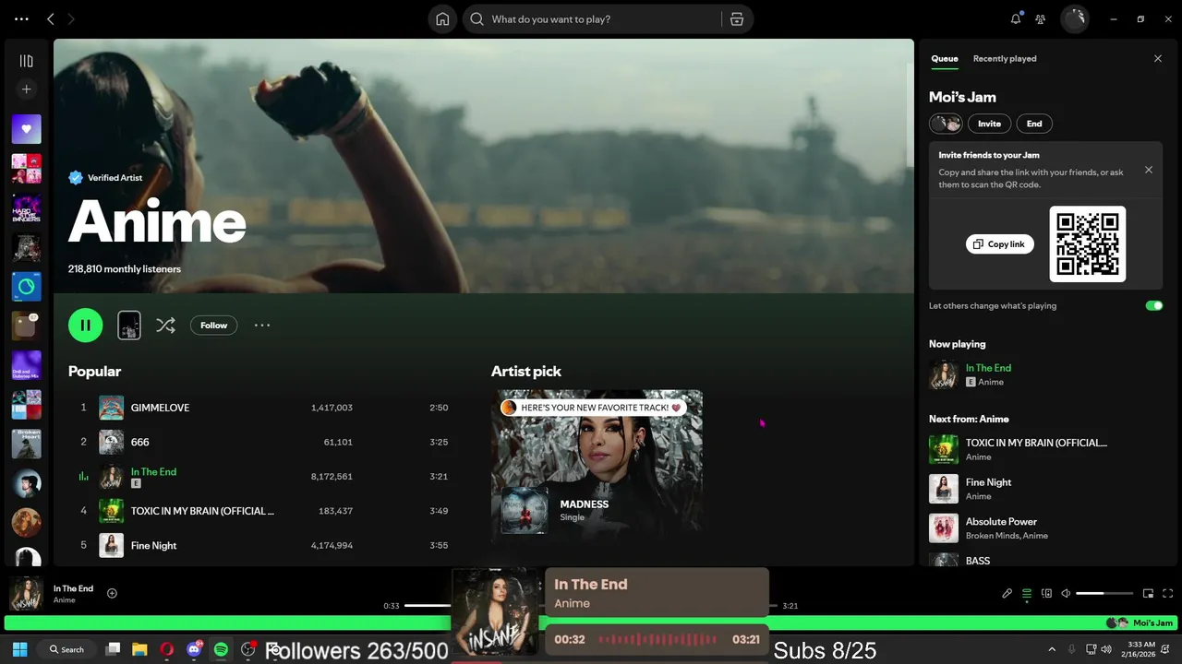Open Drill and Dubstep Mix playlist
Screen dimensions: 1182x664
[x=26, y=365]
